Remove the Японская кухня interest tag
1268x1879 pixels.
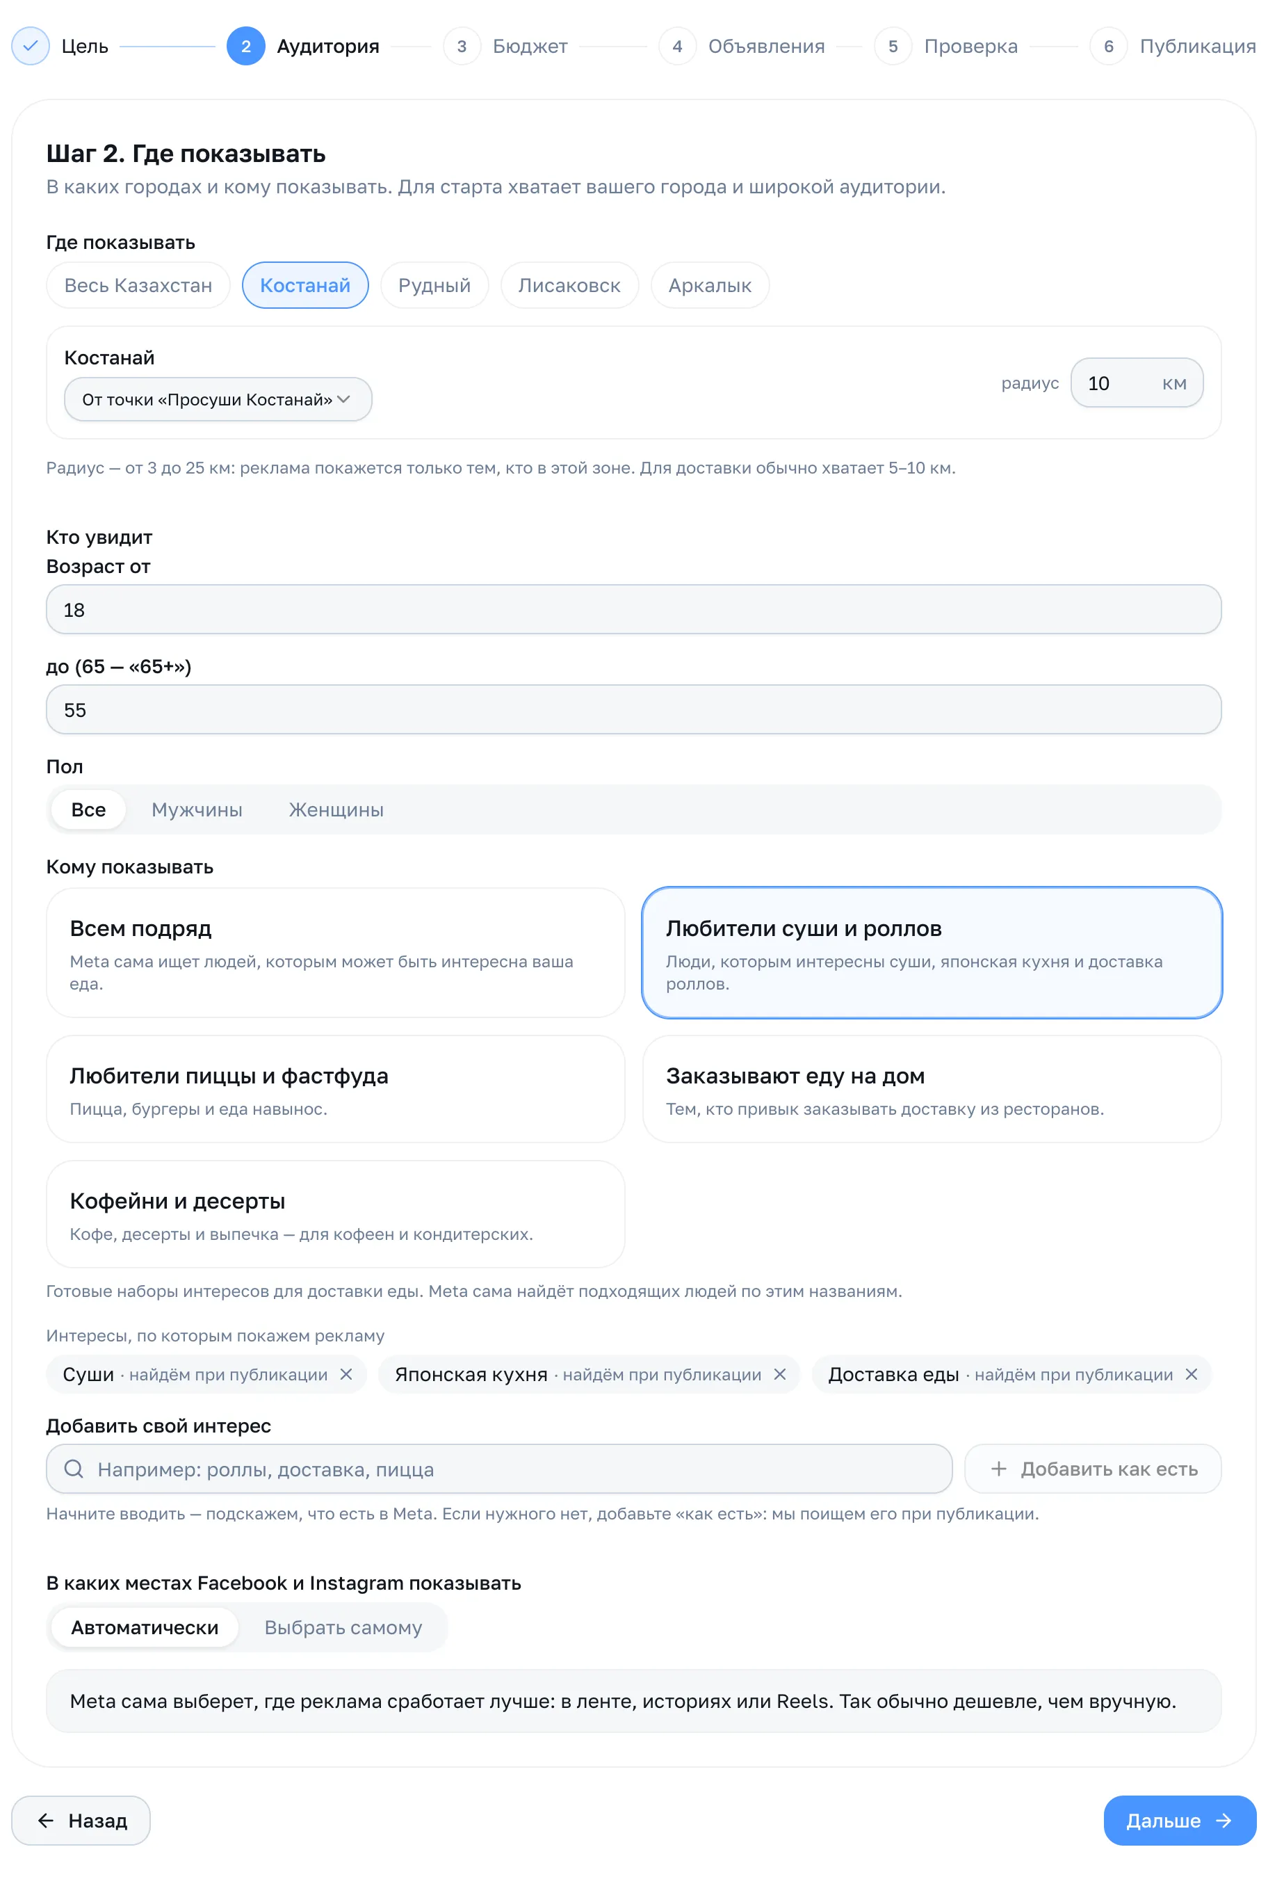780,1375
